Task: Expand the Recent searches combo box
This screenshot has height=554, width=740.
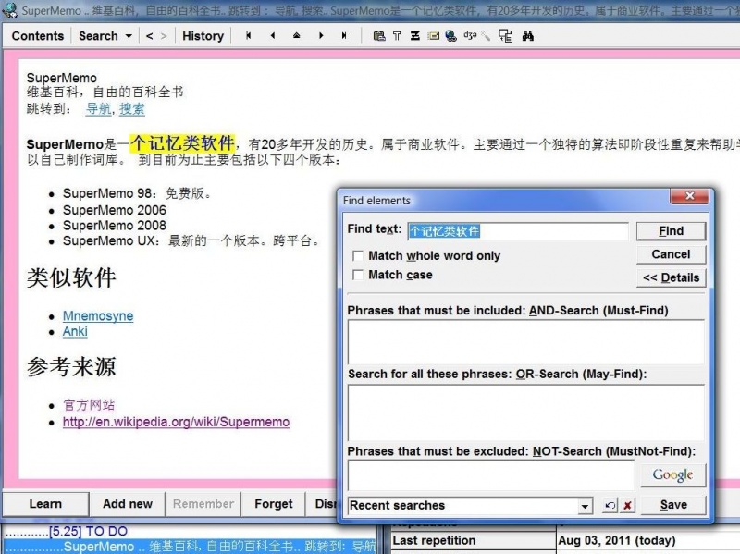Action: (x=585, y=506)
